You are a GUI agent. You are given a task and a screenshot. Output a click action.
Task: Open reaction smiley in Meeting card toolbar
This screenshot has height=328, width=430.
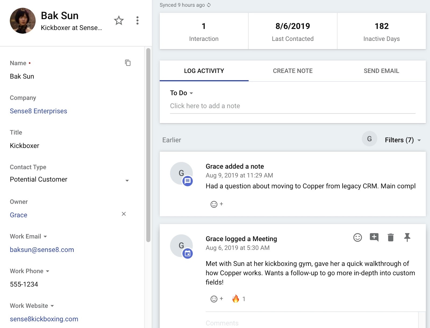(x=357, y=237)
